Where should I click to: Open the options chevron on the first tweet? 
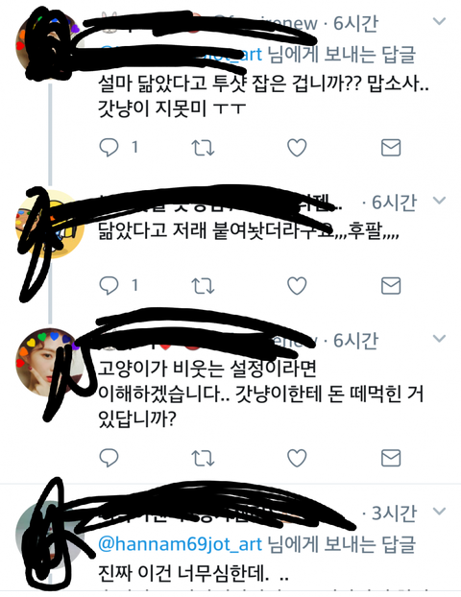[x=439, y=21]
